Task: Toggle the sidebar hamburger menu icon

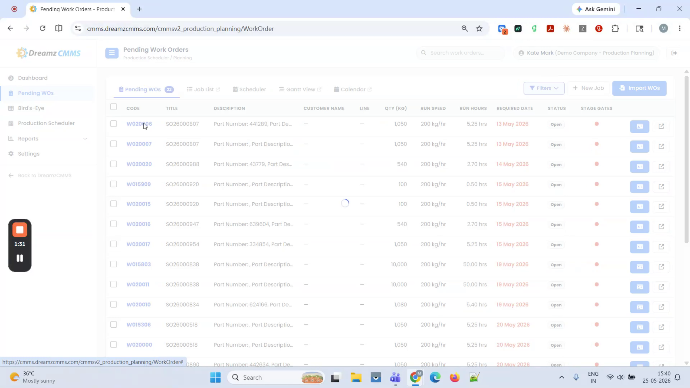Action: [x=112, y=53]
